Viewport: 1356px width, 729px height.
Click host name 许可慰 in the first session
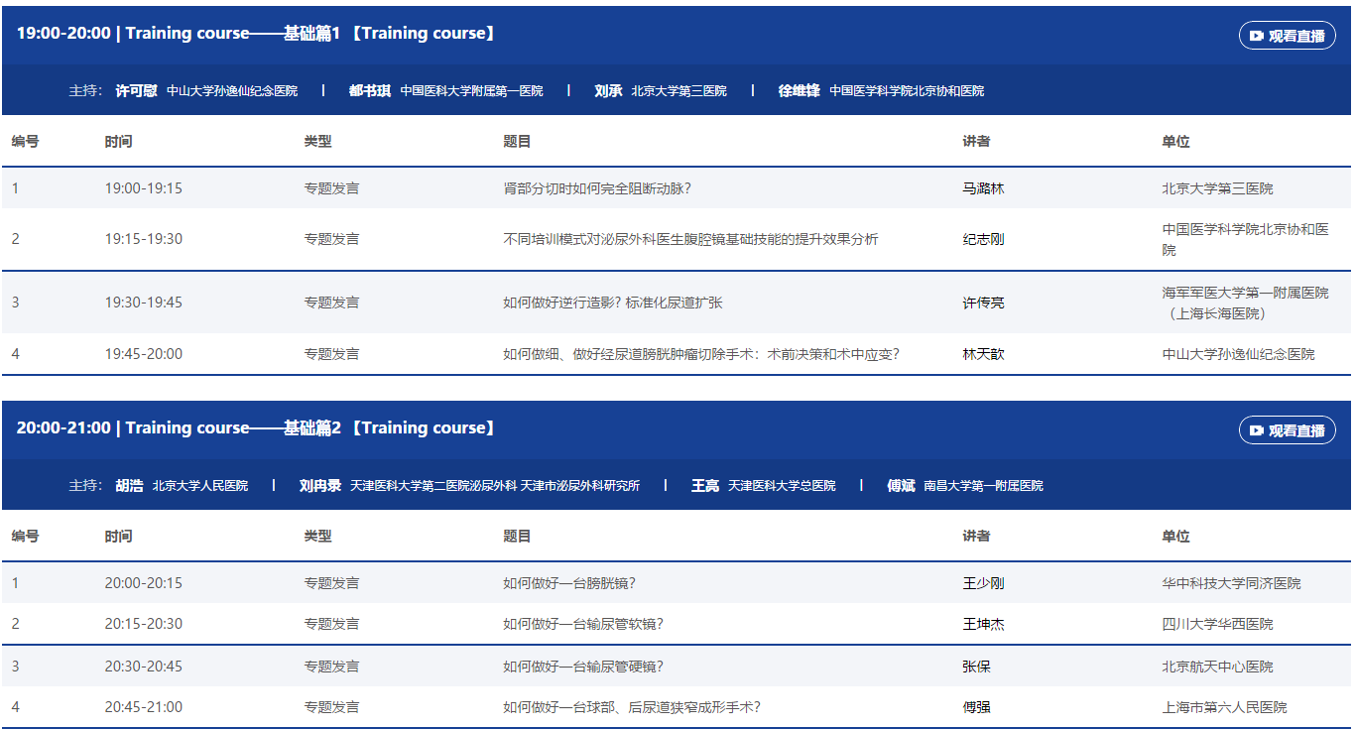[136, 90]
